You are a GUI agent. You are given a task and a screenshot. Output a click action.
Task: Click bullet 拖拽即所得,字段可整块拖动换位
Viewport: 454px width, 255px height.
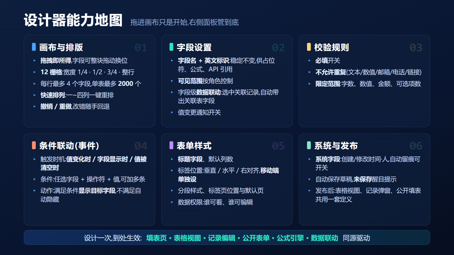click(x=84, y=61)
